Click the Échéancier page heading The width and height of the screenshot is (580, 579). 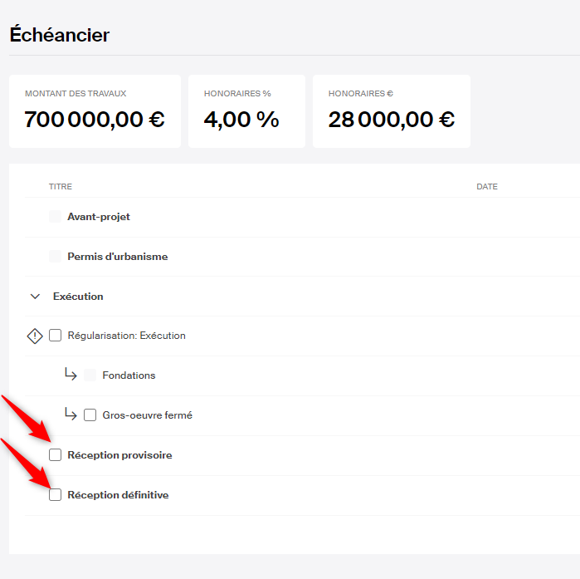click(x=60, y=35)
